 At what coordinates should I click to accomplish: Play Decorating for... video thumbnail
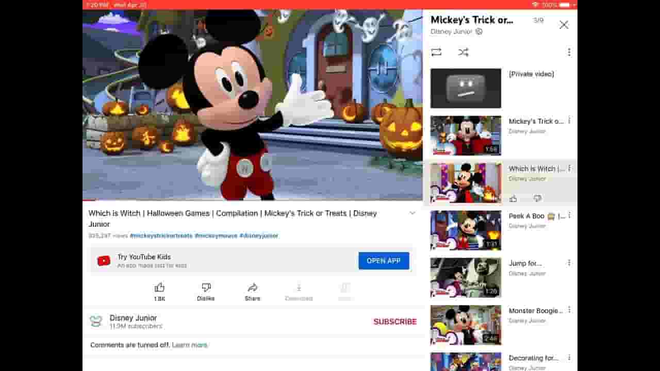(x=466, y=362)
